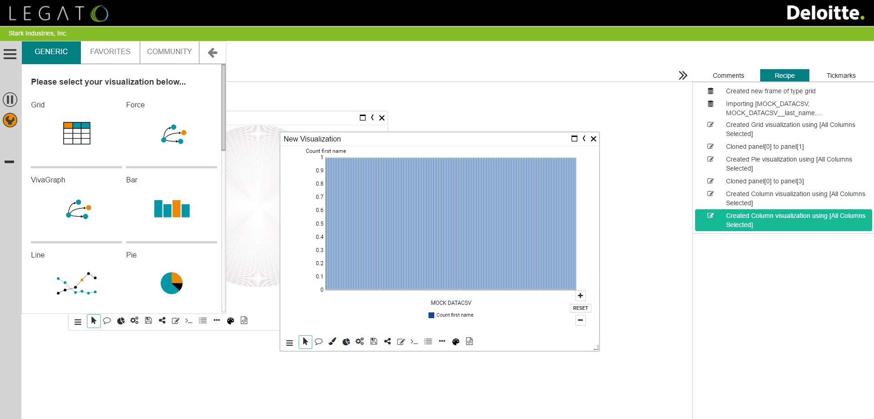This screenshot has height=419, width=874.
Task: Select pointer tool in back panel toolbar
Action: tap(94, 321)
